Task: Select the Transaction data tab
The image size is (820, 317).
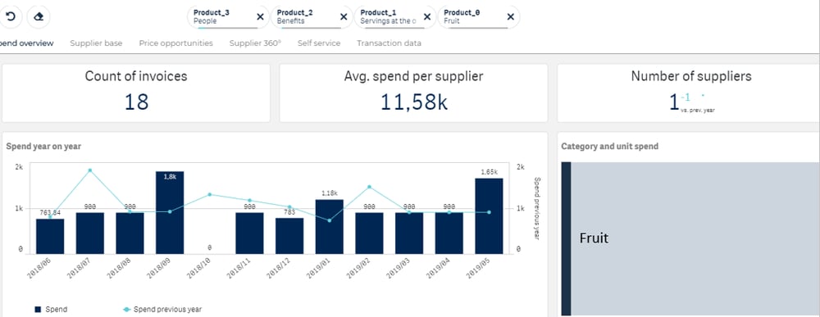Action: coord(389,43)
